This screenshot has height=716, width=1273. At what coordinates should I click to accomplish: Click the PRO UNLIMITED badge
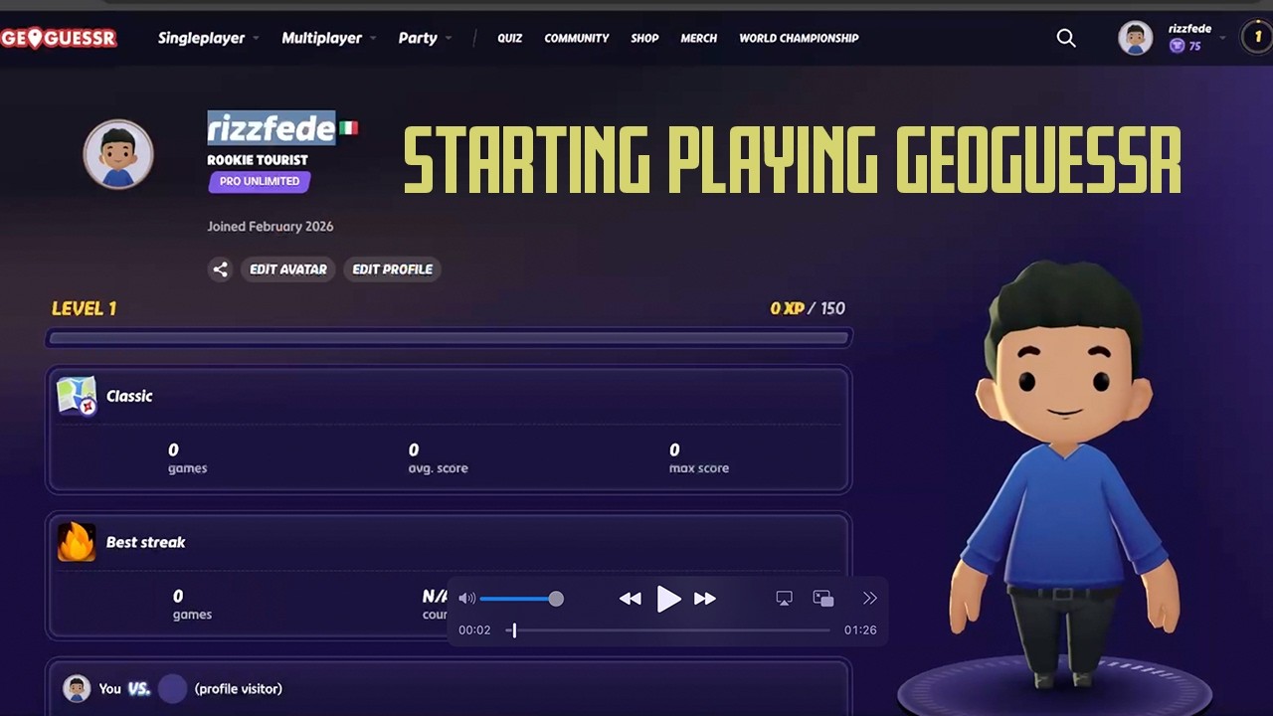pos(260,182)
